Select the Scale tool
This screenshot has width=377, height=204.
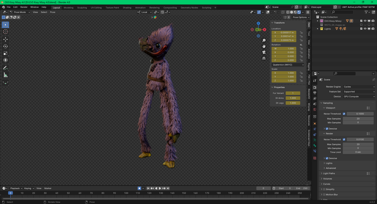(5, 53)
